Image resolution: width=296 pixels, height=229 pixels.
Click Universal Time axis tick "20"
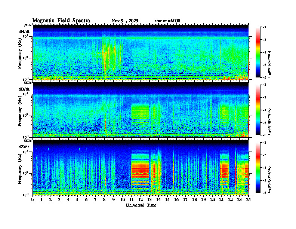(x=212, y=200)
